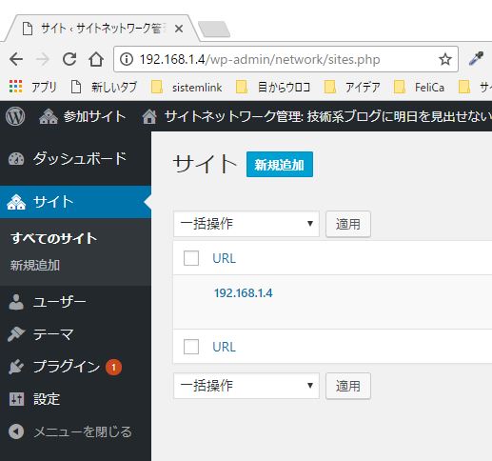492x461 pixels.
Task: Click the browser back arrow
Action: point(16,59)
